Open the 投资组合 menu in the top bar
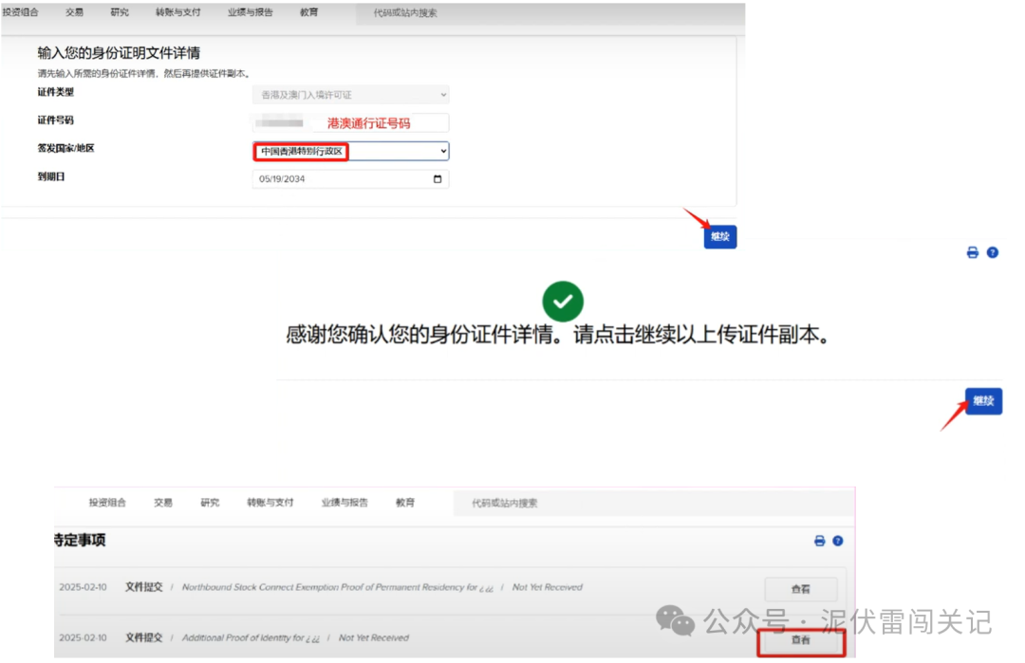Screen dimensions: 1025x663 pyautogui.click(x=21, y=12)
